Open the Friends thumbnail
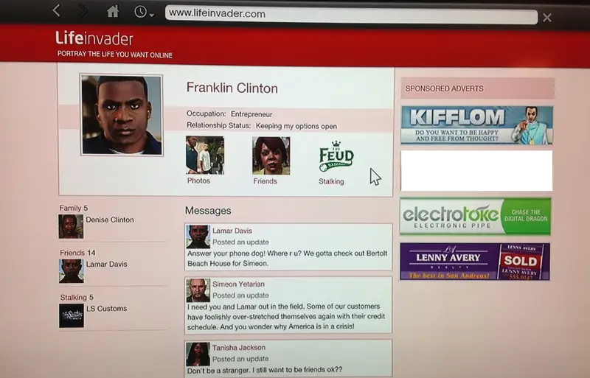Screen dimensions: 590x378 click(x=271, y=155)
